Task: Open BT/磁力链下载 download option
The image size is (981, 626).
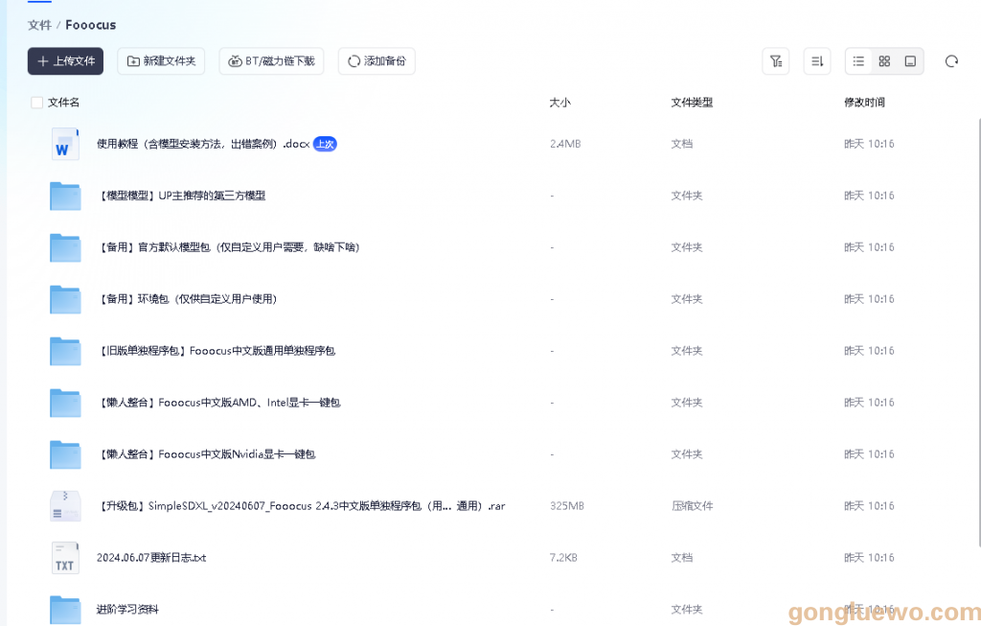Action: click(271, 61)
